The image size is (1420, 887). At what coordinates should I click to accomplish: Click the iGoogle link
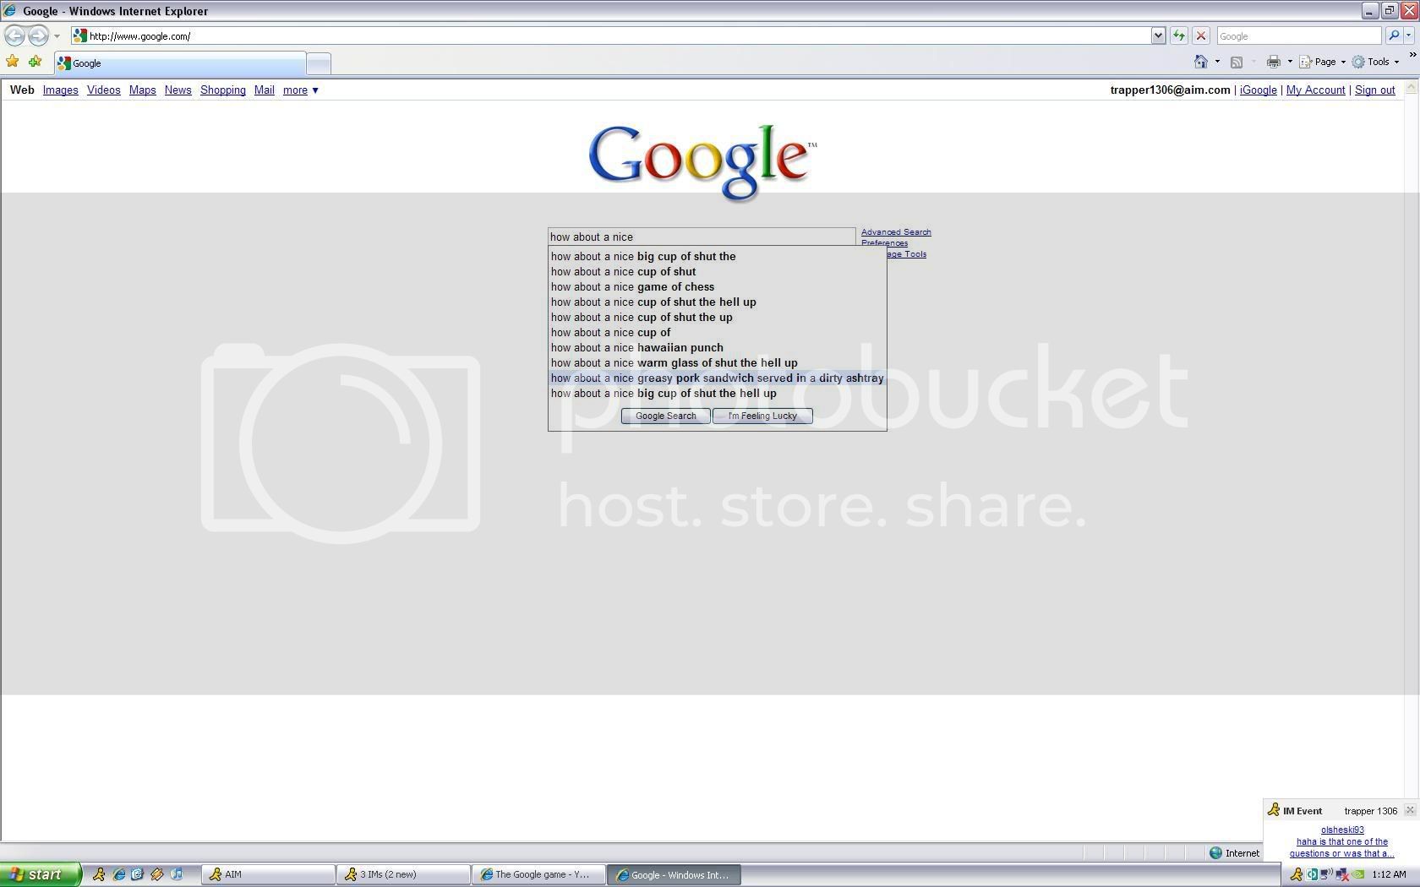(1258, 90)
